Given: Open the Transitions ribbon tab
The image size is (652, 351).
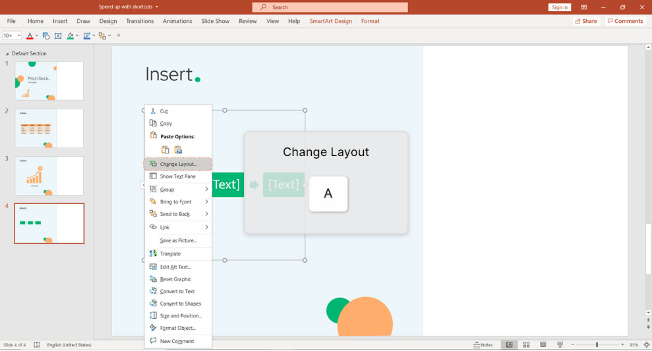Looking at the screenshot, I should click(x=140, y=21).
